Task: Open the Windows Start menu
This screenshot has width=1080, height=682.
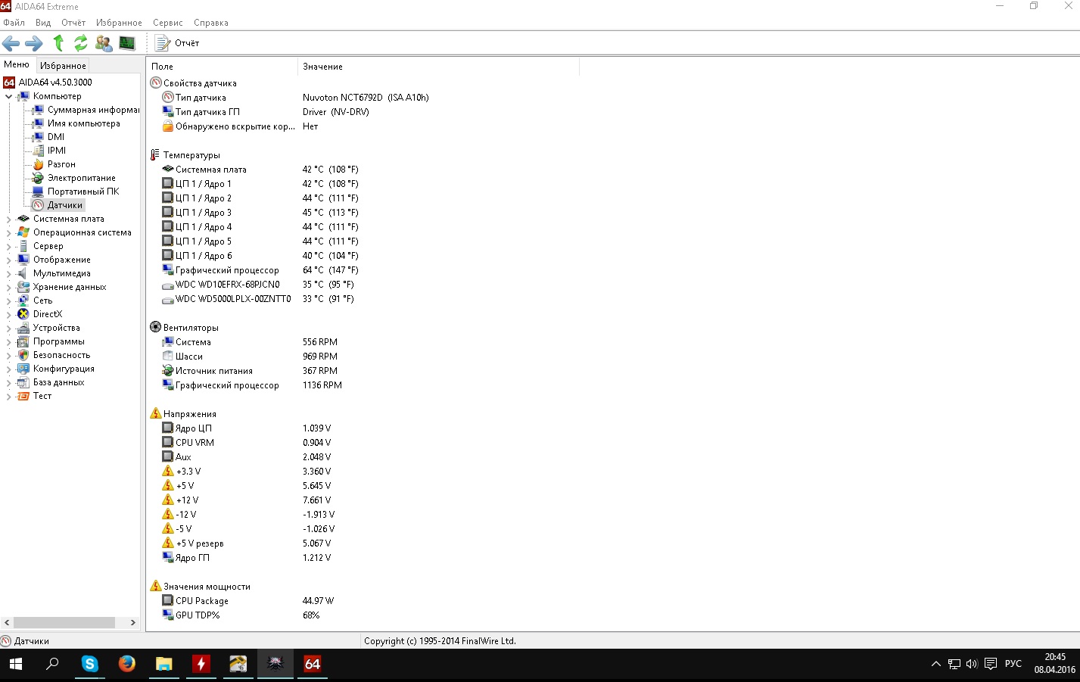Action: (x=15, y=665)
